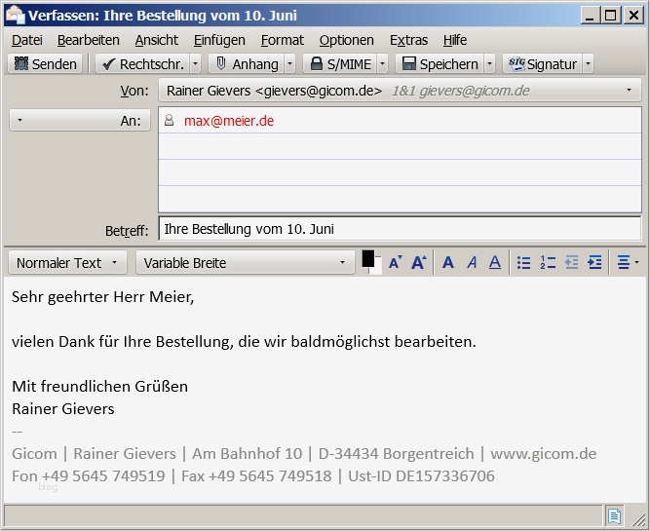Increase font size with larger A icon
The image size is (650, 531).
click(x=419, y=263)
